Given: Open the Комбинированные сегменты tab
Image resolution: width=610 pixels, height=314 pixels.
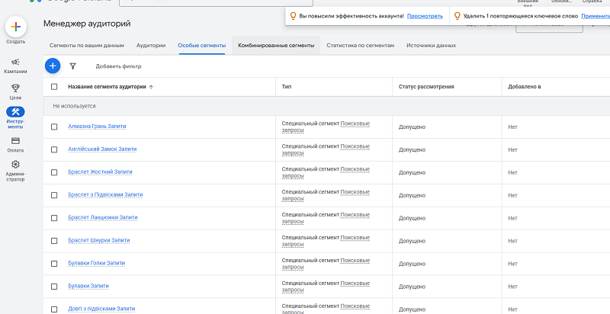Looking at the screenshot, I should tap(276, 46).
